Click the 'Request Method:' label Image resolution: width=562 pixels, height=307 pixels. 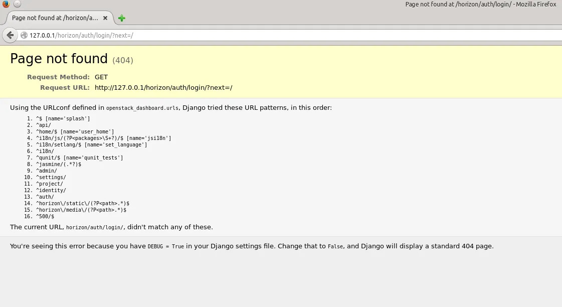59,77
